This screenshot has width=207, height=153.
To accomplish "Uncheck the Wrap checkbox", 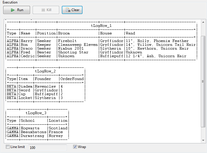I will (x=75, y=147).
